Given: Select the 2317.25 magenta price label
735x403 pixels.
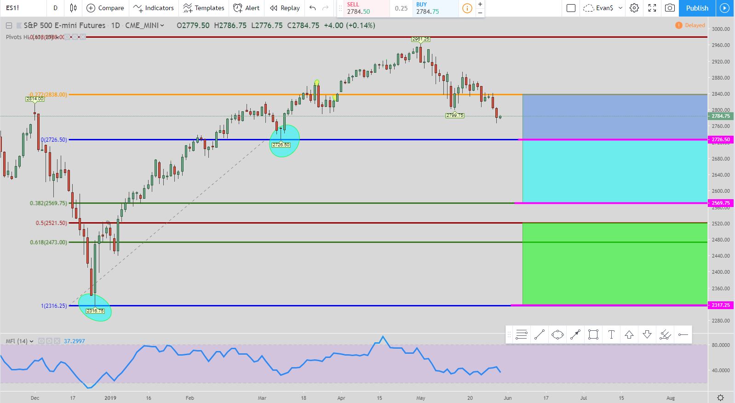Looking at the screenshot, I should [x=721, y=305].
